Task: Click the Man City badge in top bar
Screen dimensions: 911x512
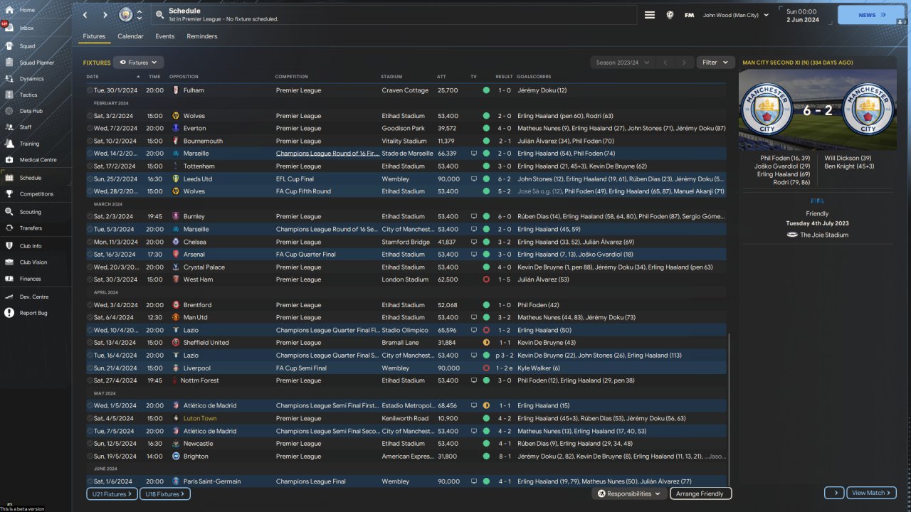Action: pos(126,15)
